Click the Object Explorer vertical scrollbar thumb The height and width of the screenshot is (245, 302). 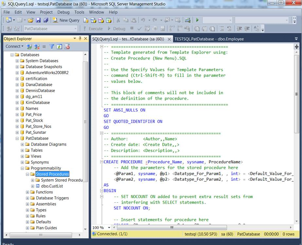85,122
